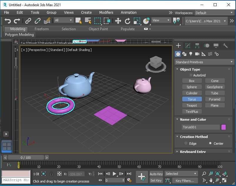236x186 pixels.
Task: Click the Sphere primitive button
Action: click(x=192, y=87)
